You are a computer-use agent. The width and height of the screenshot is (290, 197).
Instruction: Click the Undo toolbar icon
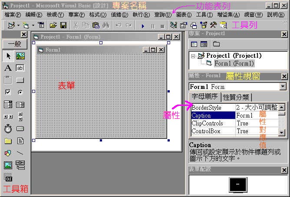119,25
